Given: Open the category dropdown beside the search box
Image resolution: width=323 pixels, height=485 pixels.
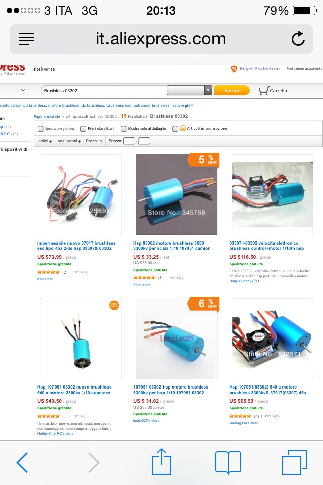Looking at the screenshot, I should (189, 90).
